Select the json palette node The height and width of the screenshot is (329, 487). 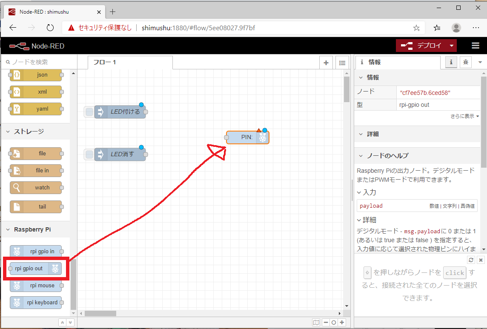tap(36, 75)
